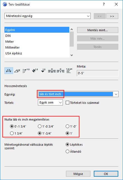Confirm with the OK button
123x180 pixels.
(x=106, y=174)
